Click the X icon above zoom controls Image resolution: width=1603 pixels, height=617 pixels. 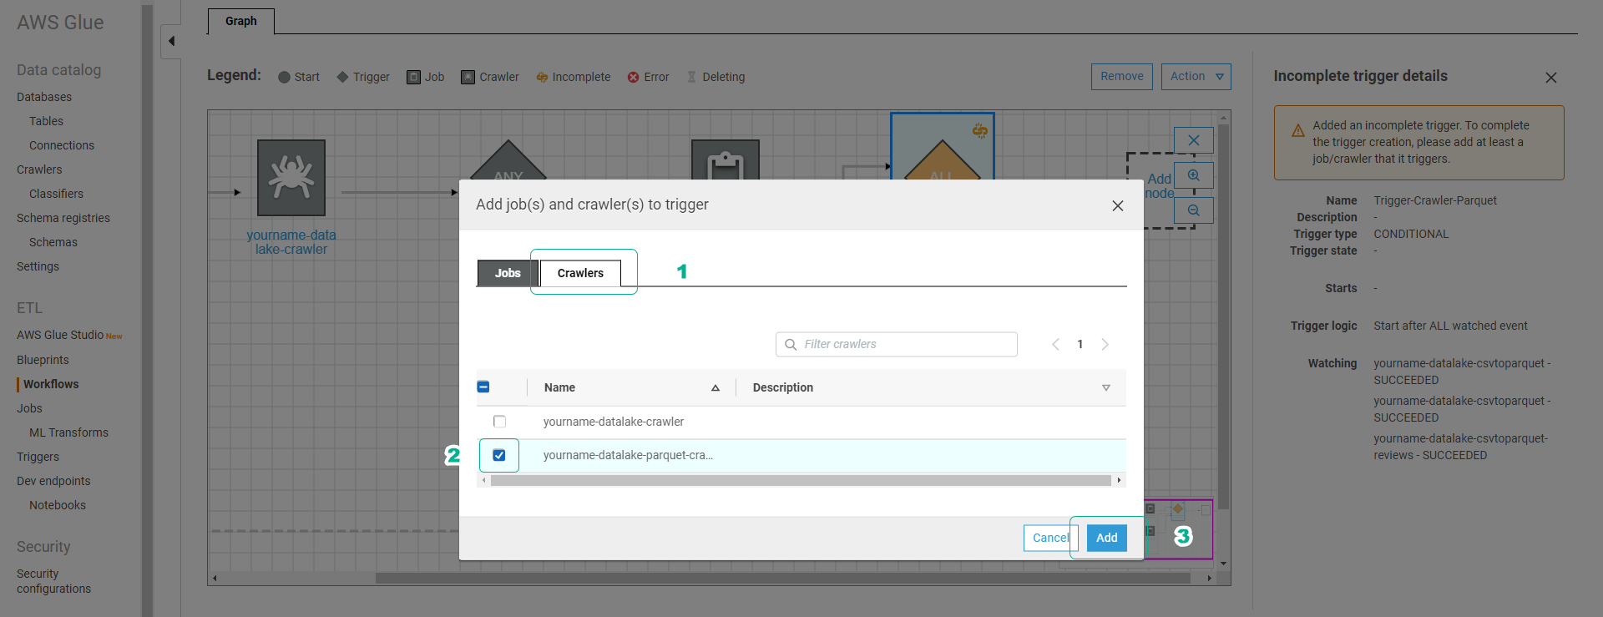coord(1193,140)
